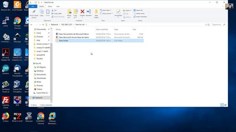Image resolution: width=236 pixels, height=132 pixels.
Task: Click free-for-all in the address path
Action: [80, 25]
